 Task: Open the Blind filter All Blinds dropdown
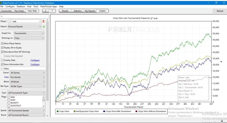[27, 82]
